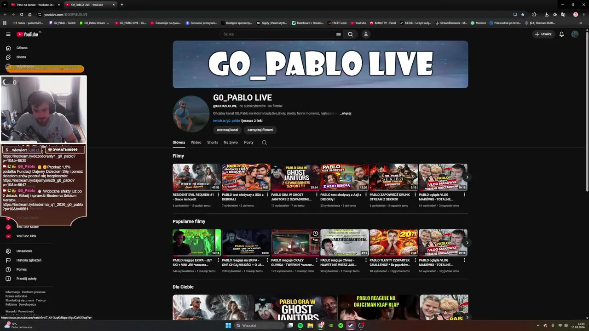Open account avatar menu in YouTube header
The image size is (589, 331).
575,34
